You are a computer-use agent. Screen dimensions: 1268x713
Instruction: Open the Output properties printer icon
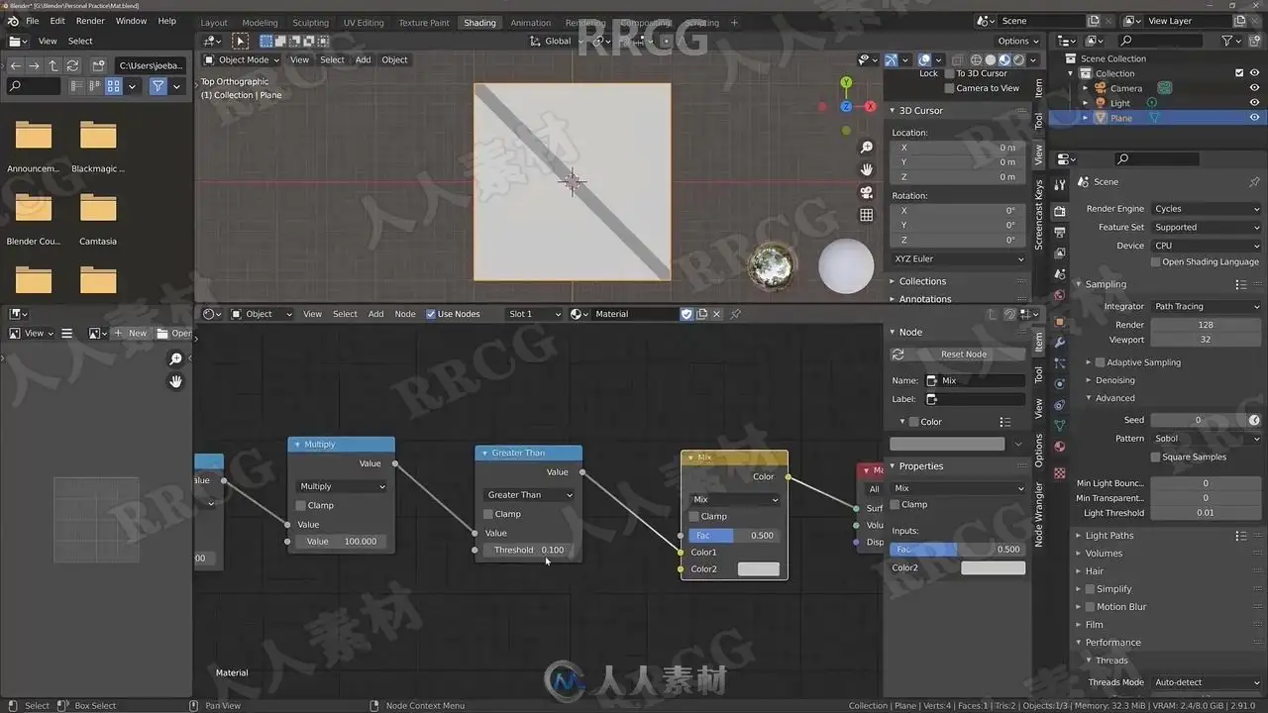point(1060,233)
